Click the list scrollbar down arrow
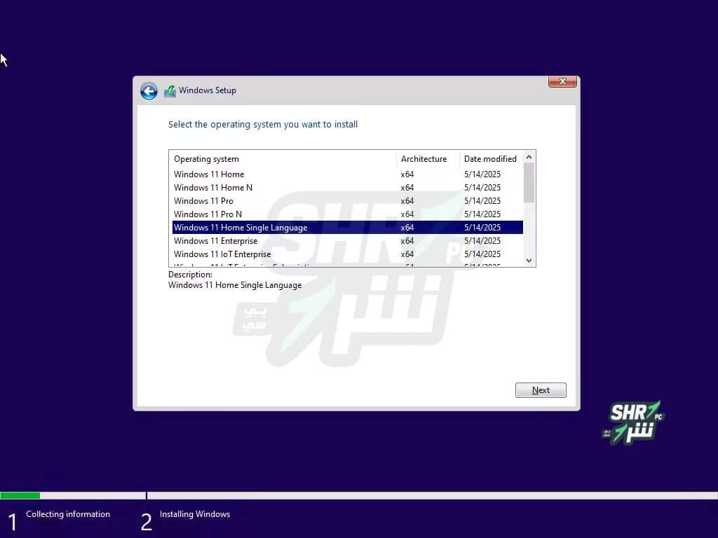This screenshot has height=538, width=718. pos(529,261)
